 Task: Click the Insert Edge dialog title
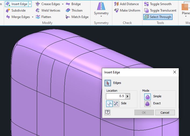pos(112,72)
